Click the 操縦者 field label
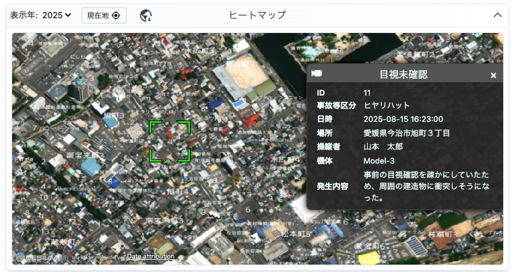The width and height of the screenshot is (518, 272). point(328,147)
